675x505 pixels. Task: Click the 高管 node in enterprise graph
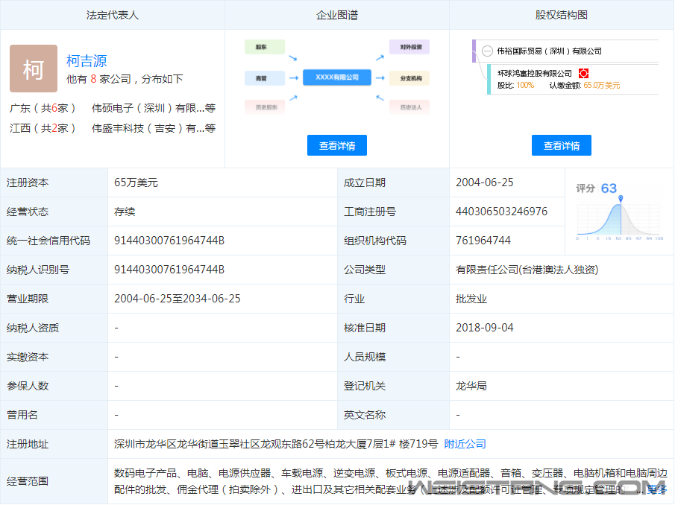point(265,77)
